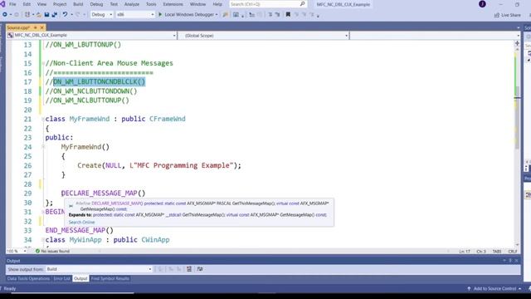Image resolution: width=531 pixels, height=299 pixels.
Task: Open the Analyze menu
Action: (132, 4)
